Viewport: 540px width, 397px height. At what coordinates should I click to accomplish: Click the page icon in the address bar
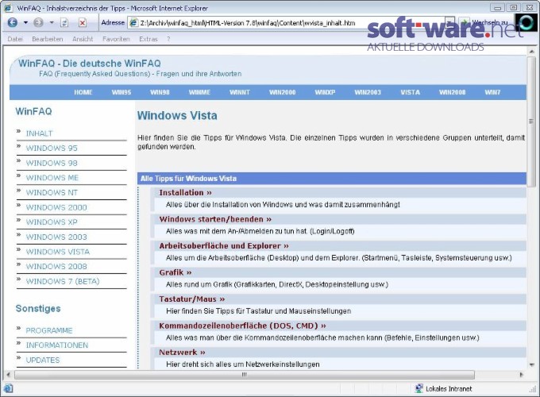133,23
